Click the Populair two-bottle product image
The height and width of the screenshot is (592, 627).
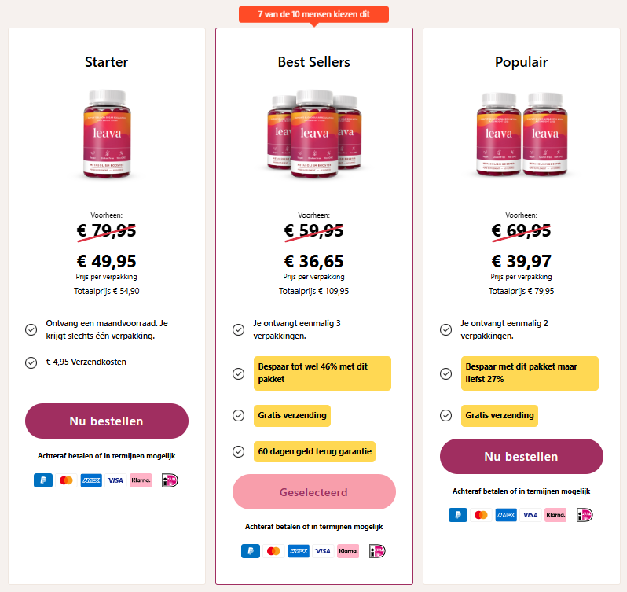click(522, 133)
